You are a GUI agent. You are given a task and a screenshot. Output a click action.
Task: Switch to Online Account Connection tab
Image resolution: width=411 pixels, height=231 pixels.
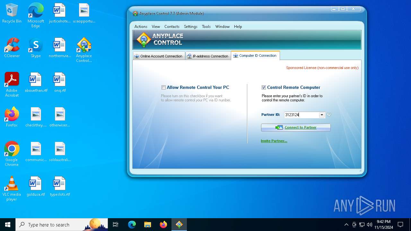coord(159,56)
